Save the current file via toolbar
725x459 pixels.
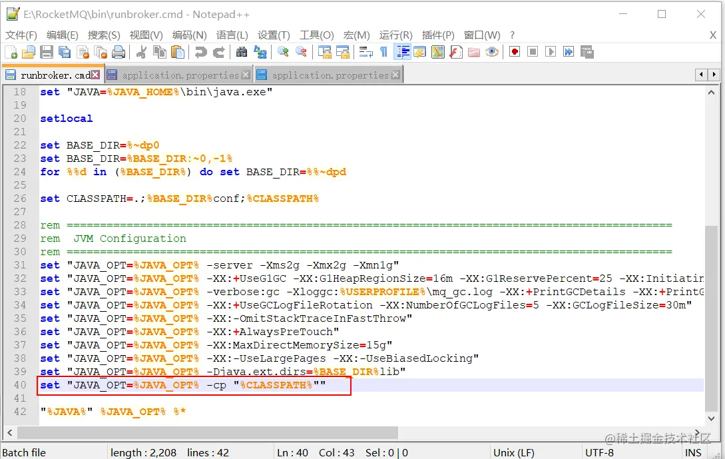tap(47, 52)
